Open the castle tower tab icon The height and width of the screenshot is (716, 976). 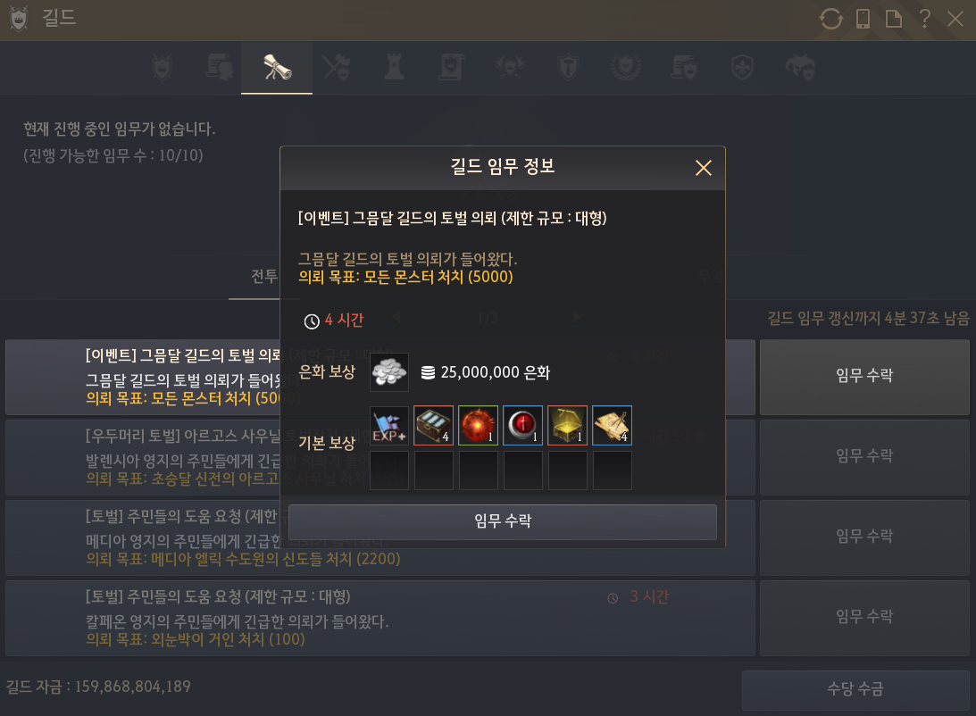[394, 67]
